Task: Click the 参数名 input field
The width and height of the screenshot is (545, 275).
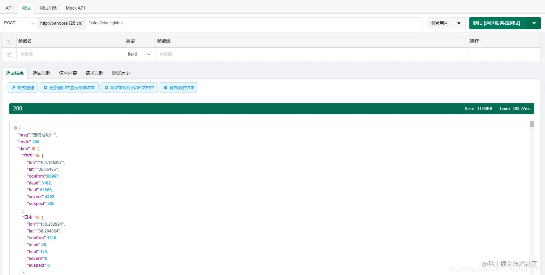Action: [70, 54]
